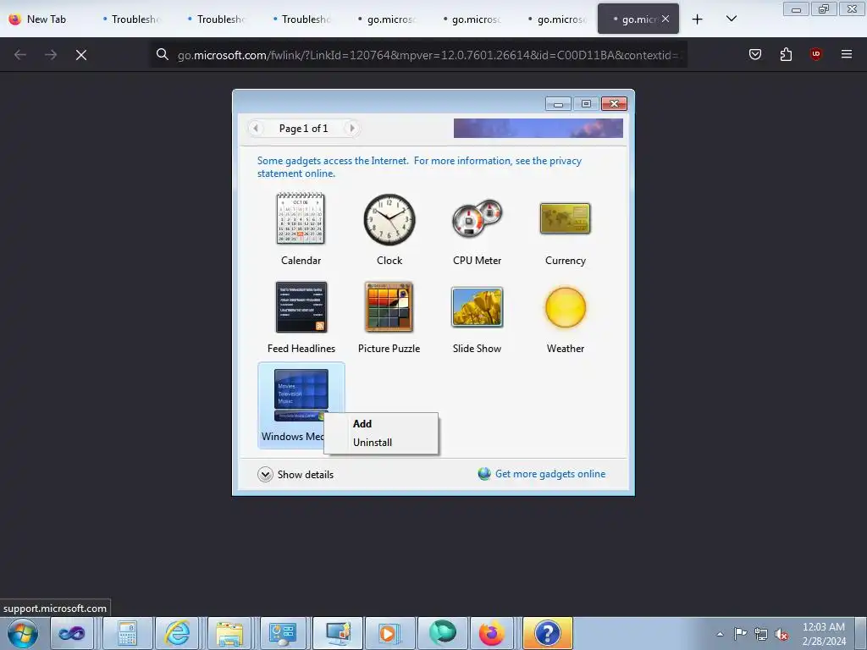Open the Action Center flag icon

pos(740,634)
